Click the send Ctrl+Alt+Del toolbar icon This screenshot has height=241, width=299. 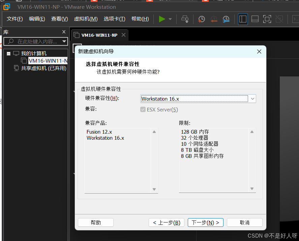pyautogui.click(x=185, y=19)
